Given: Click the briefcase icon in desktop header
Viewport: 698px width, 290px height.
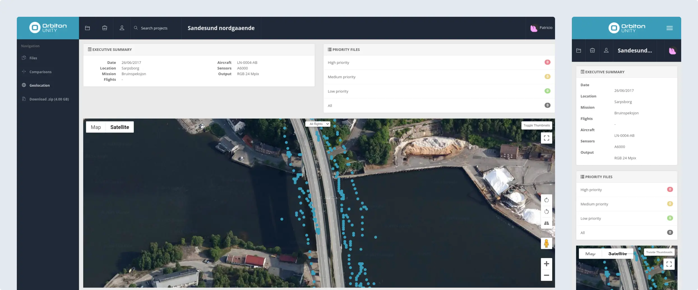Looking at the screenshot, I should point(105,28).
